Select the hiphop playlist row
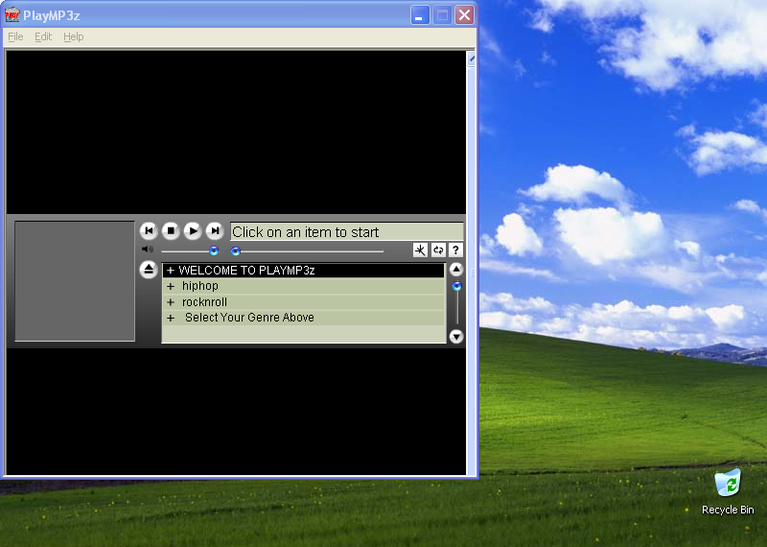Image resolution: width=767 pixels, height=547 pixels. 303,286
